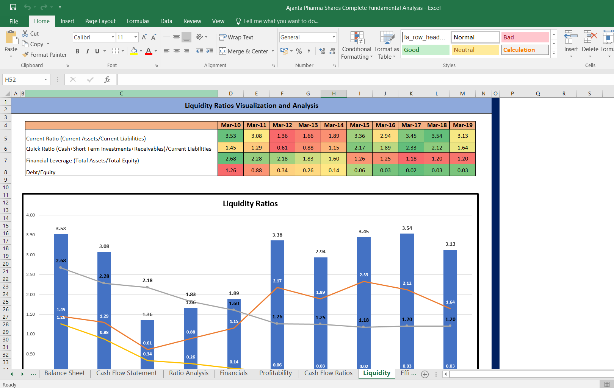614x388 pixels.
Task: Open the File menu
Action: (x=14, y=21)
